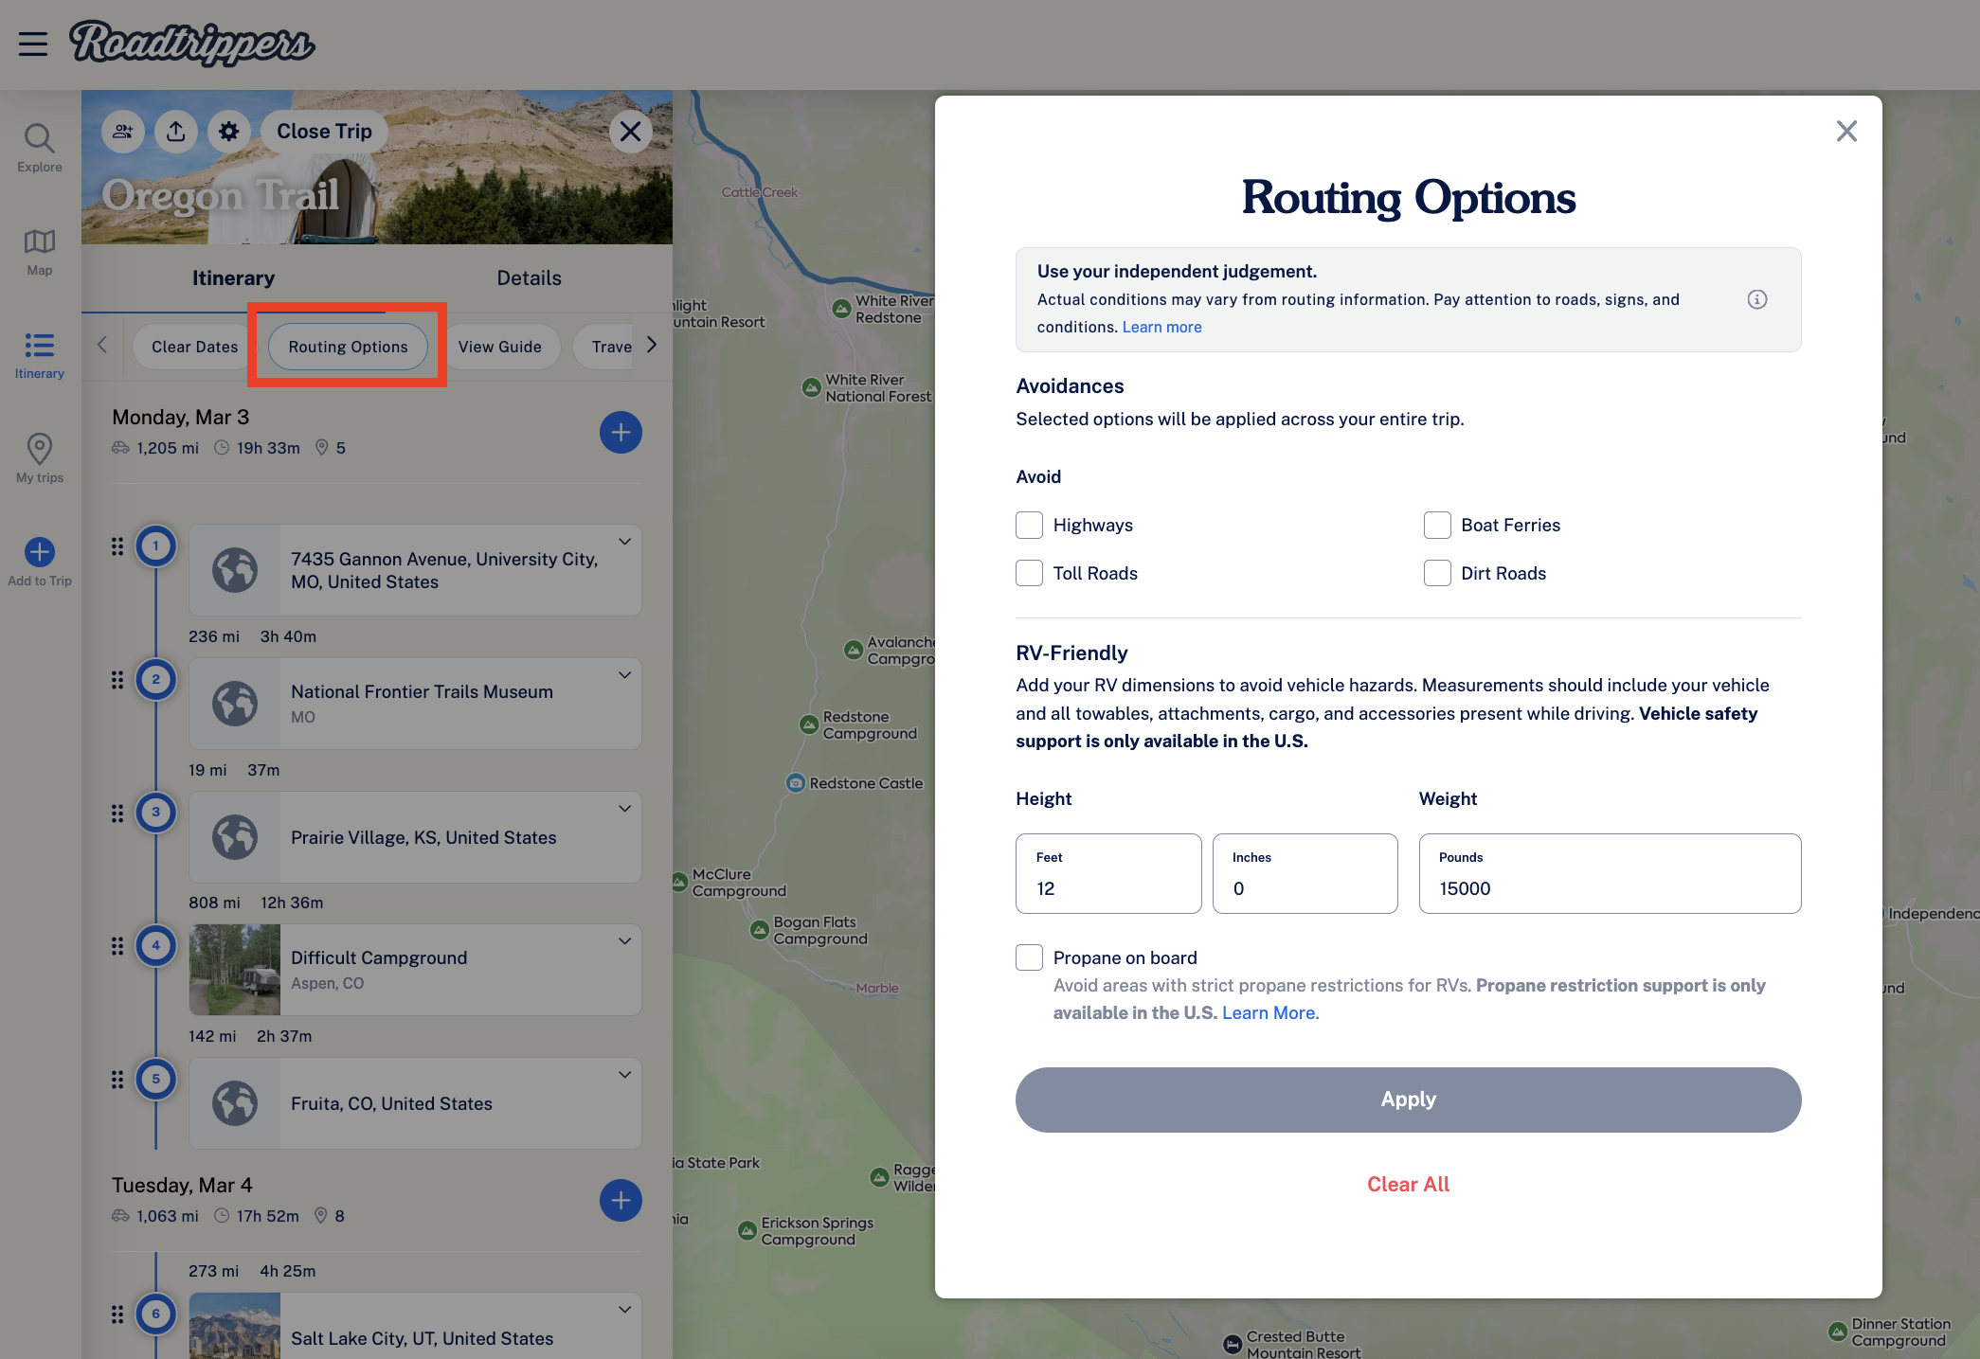Click Erickson Springs Campground map pin
This screenshot has height=1359, width=1980.
747,1230
